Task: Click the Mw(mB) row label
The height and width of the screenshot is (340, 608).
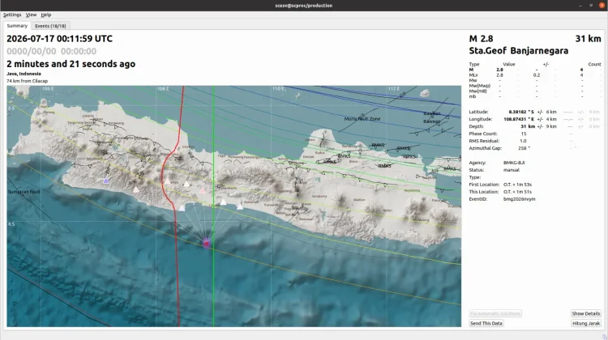Action: tap(477, 91)
